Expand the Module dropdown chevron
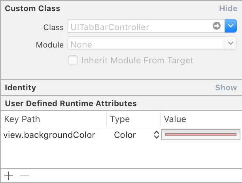 pos(231,44)
